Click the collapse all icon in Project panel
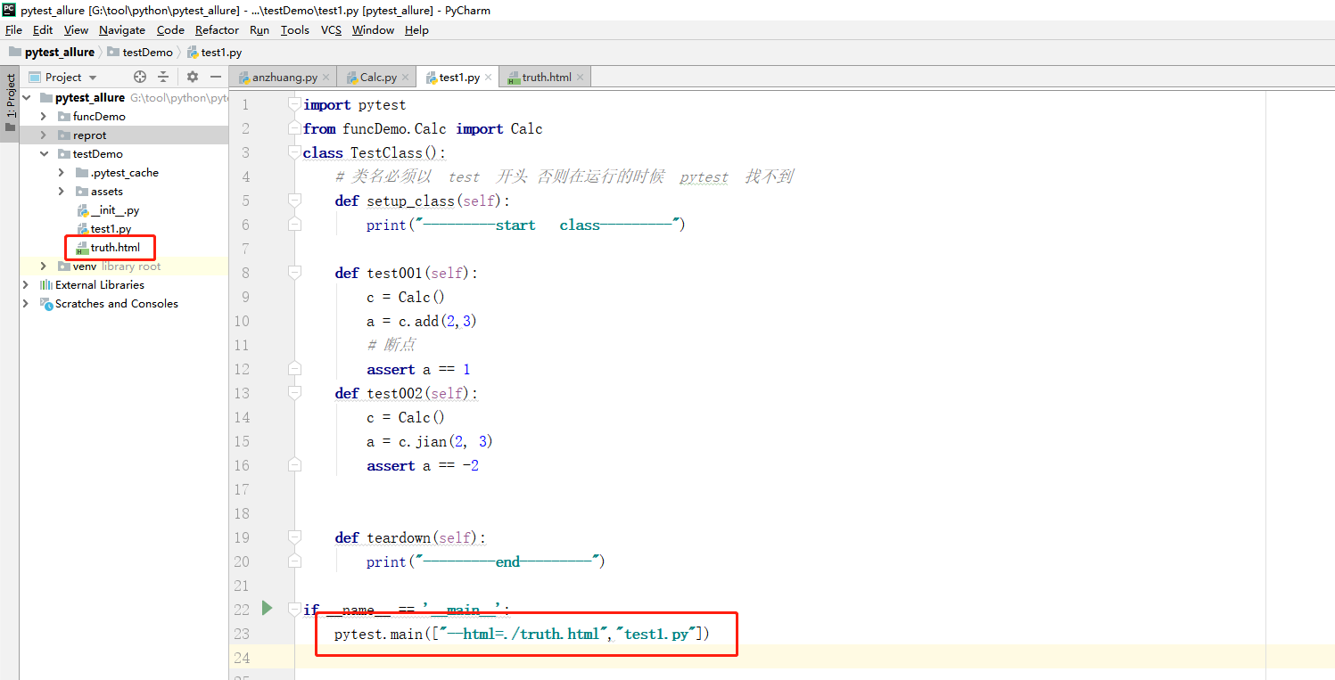Screen dimensions: 1335x680 tap(163, 77)
